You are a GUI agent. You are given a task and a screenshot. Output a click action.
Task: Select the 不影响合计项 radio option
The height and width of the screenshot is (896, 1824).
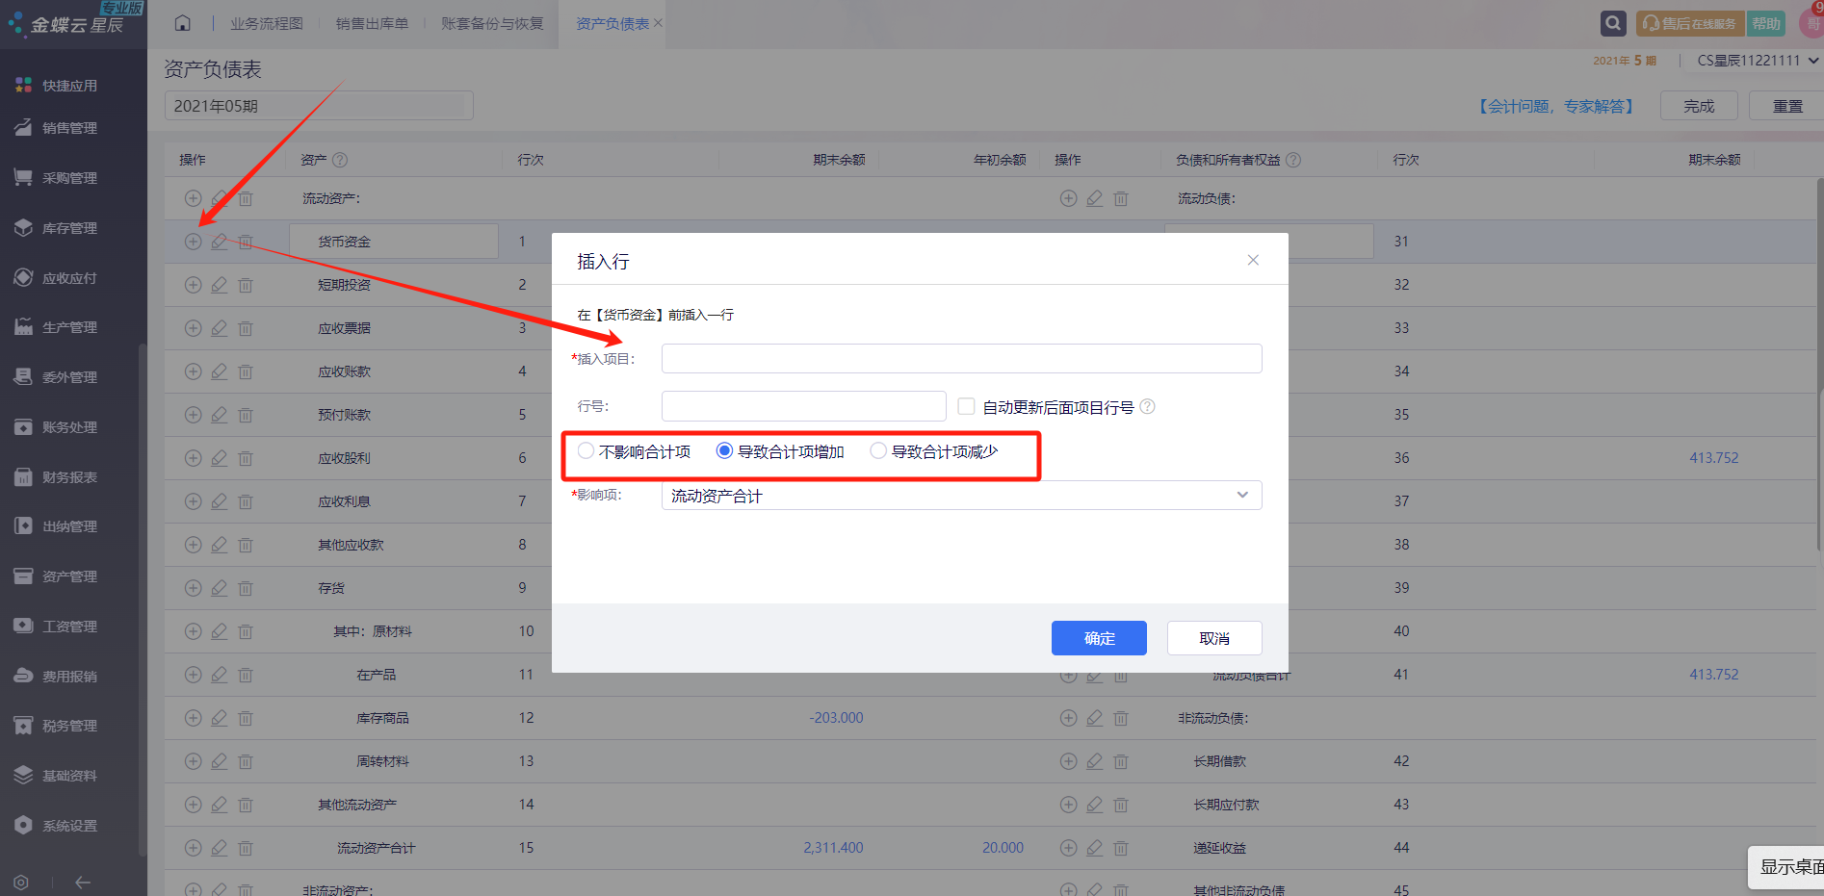(586, 451)
